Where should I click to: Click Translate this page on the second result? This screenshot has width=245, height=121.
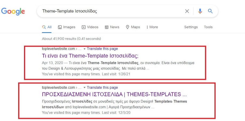click(102, 87)
